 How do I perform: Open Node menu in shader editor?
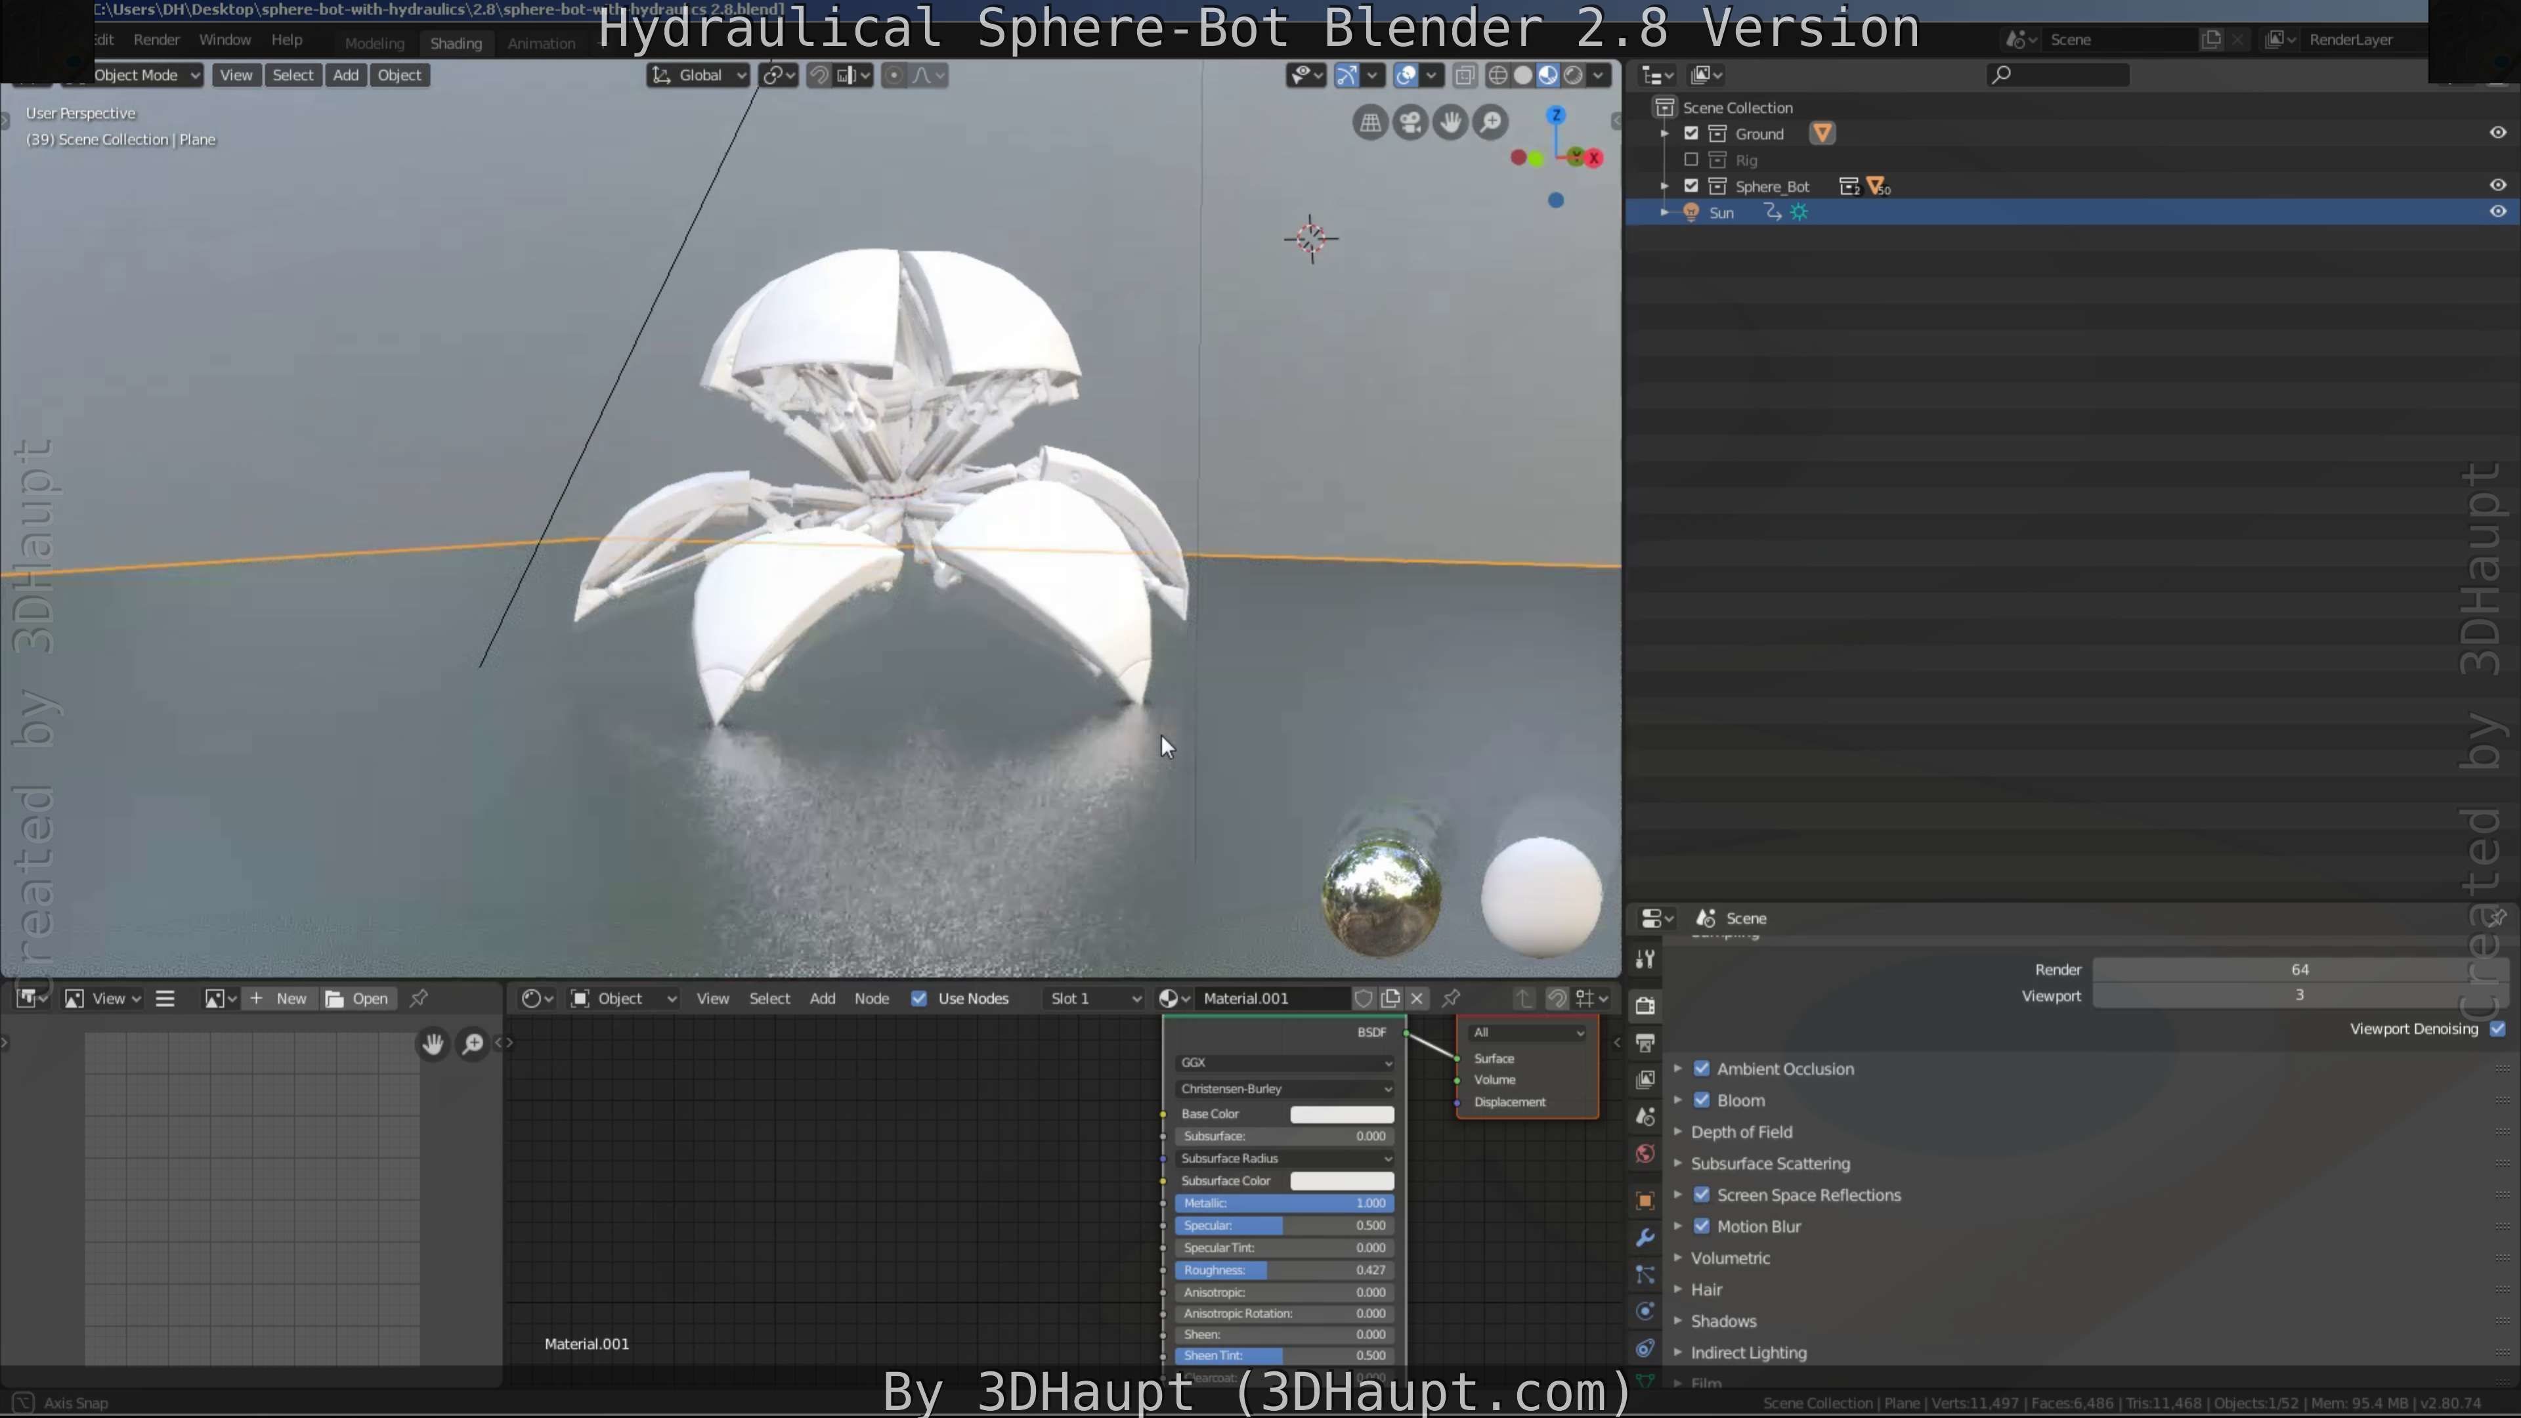point(871,999)
